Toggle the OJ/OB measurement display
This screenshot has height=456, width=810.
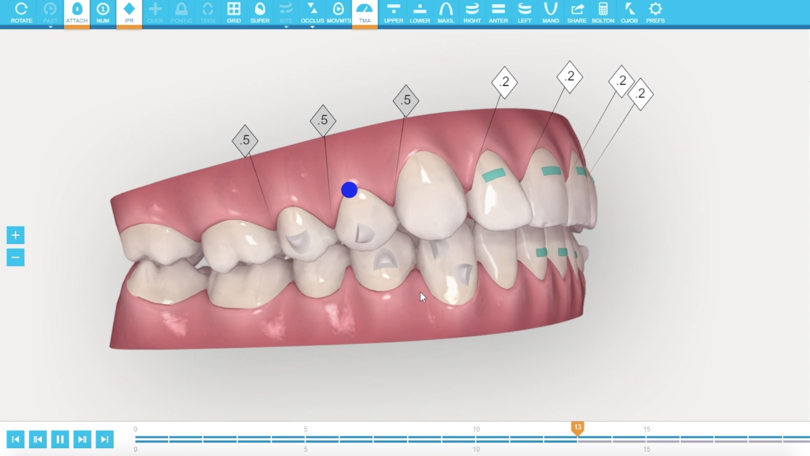pyautogui.click(x=629, y=12)
